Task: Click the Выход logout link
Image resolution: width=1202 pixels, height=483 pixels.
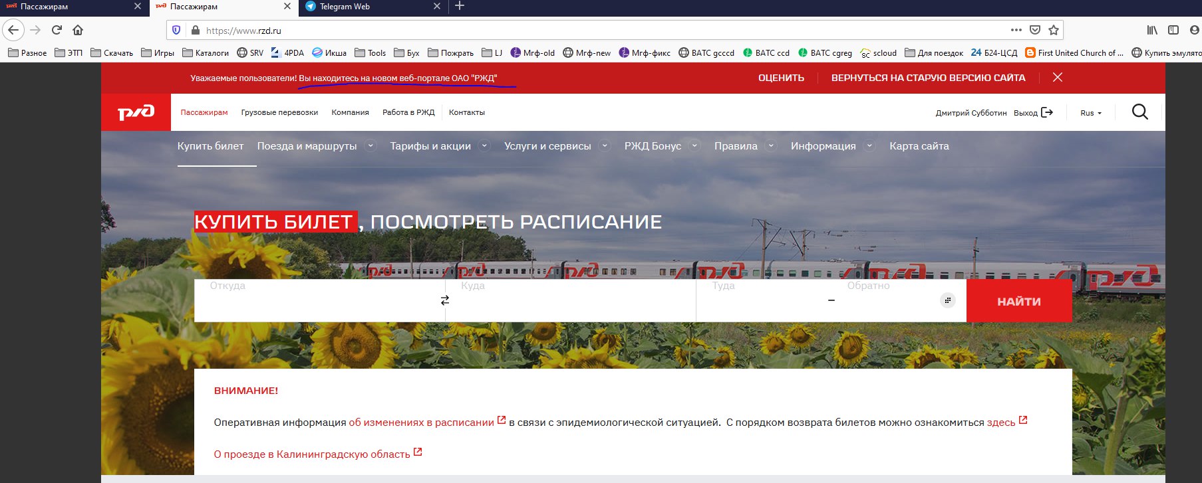Action: coord(1026,113)
